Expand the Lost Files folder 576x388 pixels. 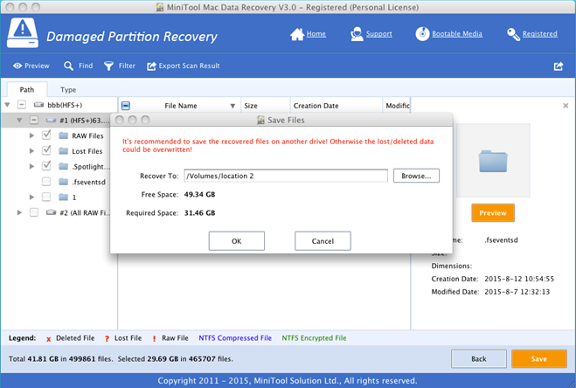click(x=32, y=151)
